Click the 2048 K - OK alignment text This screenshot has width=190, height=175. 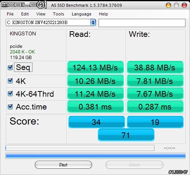coord(22,52)
